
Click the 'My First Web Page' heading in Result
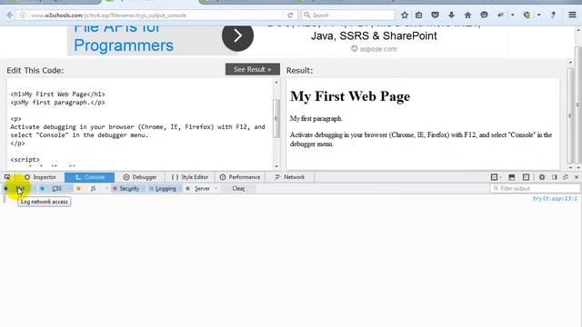[350, 96]
